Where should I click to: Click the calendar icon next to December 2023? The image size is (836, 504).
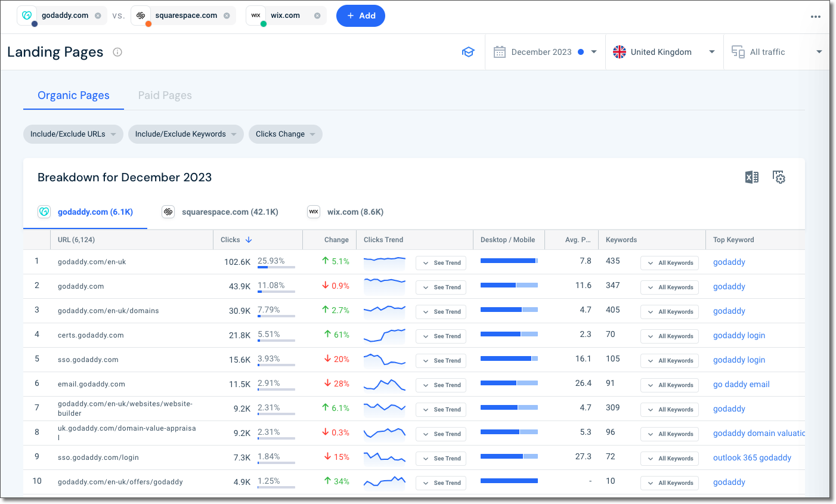point(500,52)
